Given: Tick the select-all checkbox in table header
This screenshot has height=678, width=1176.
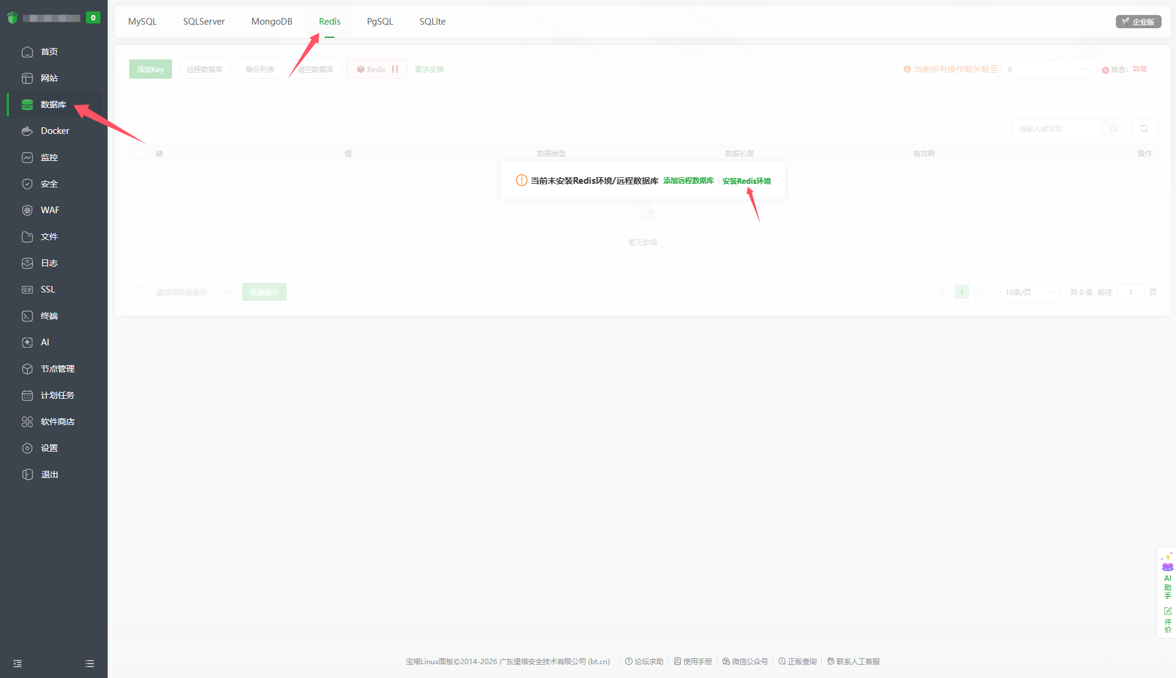Looking at the screenshot, I should (139, 153).
